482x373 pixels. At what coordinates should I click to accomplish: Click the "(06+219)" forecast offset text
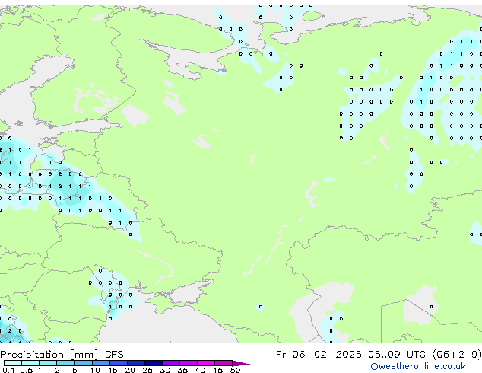pyautogui.click(x=457, y=355)
